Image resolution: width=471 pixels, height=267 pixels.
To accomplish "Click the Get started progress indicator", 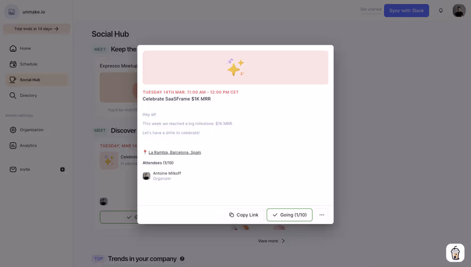I will coord(370,10).
